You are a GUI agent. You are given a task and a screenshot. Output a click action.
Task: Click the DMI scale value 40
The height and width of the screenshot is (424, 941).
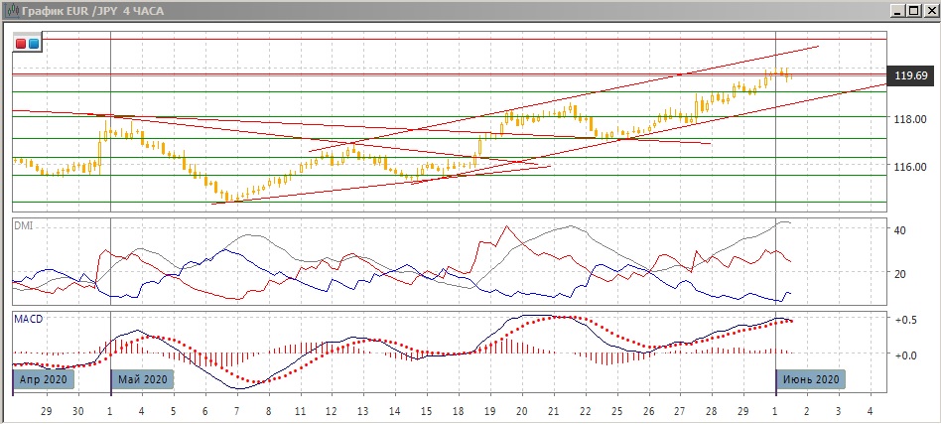[901, 230]
